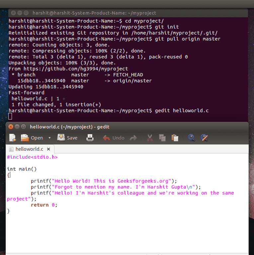The width and height of the screenshot is (254, 255).
Task: Click the #include<stdio.h> line in editor
Action: (x=32, y=157)
